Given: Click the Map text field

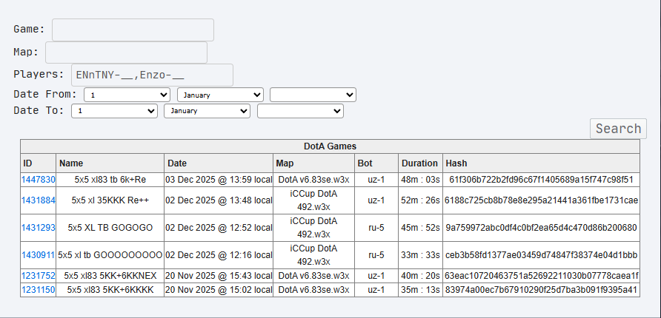Looking at the screenshot, I should 126,53.
